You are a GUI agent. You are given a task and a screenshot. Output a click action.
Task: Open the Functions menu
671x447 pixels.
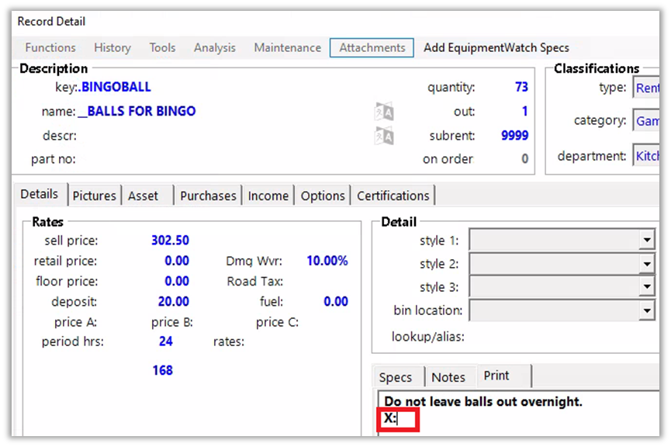50,47
